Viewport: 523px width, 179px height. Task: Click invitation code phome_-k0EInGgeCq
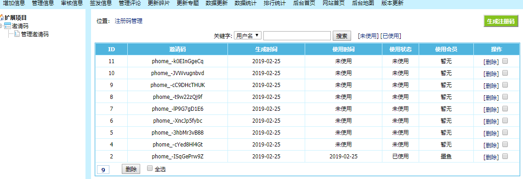click(178, 61)
